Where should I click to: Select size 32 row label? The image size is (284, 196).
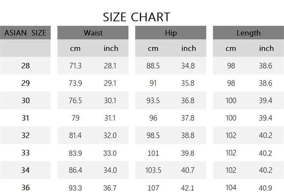25,135
